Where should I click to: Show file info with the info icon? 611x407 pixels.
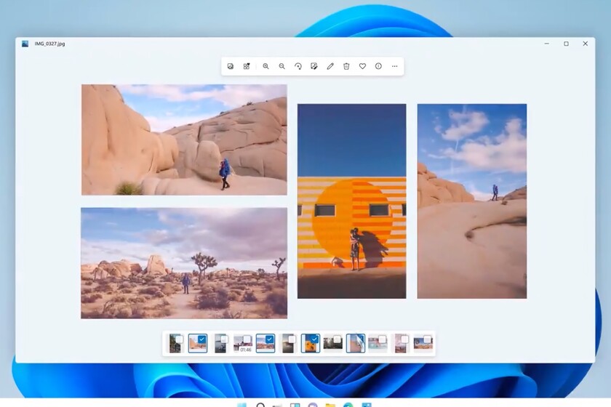point(378,66)
